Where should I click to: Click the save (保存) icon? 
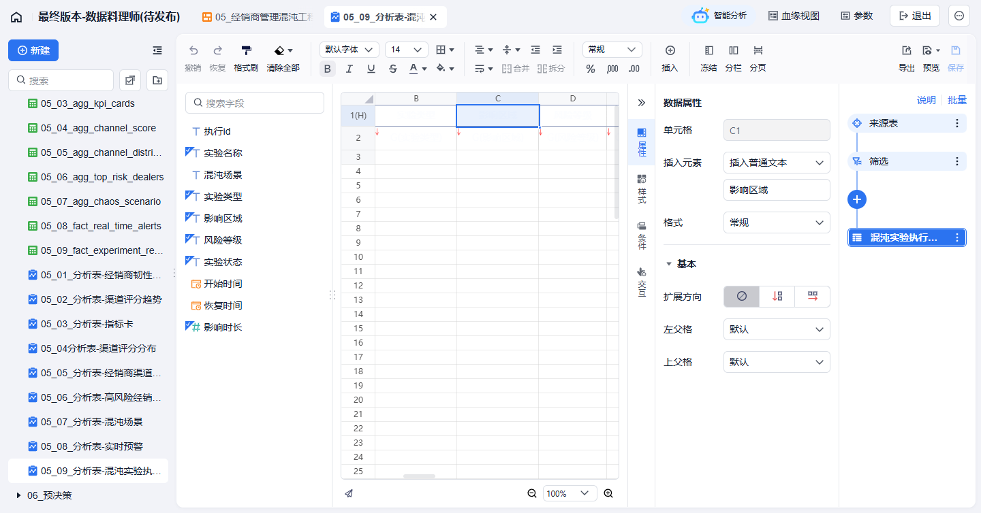click(956, 50)
